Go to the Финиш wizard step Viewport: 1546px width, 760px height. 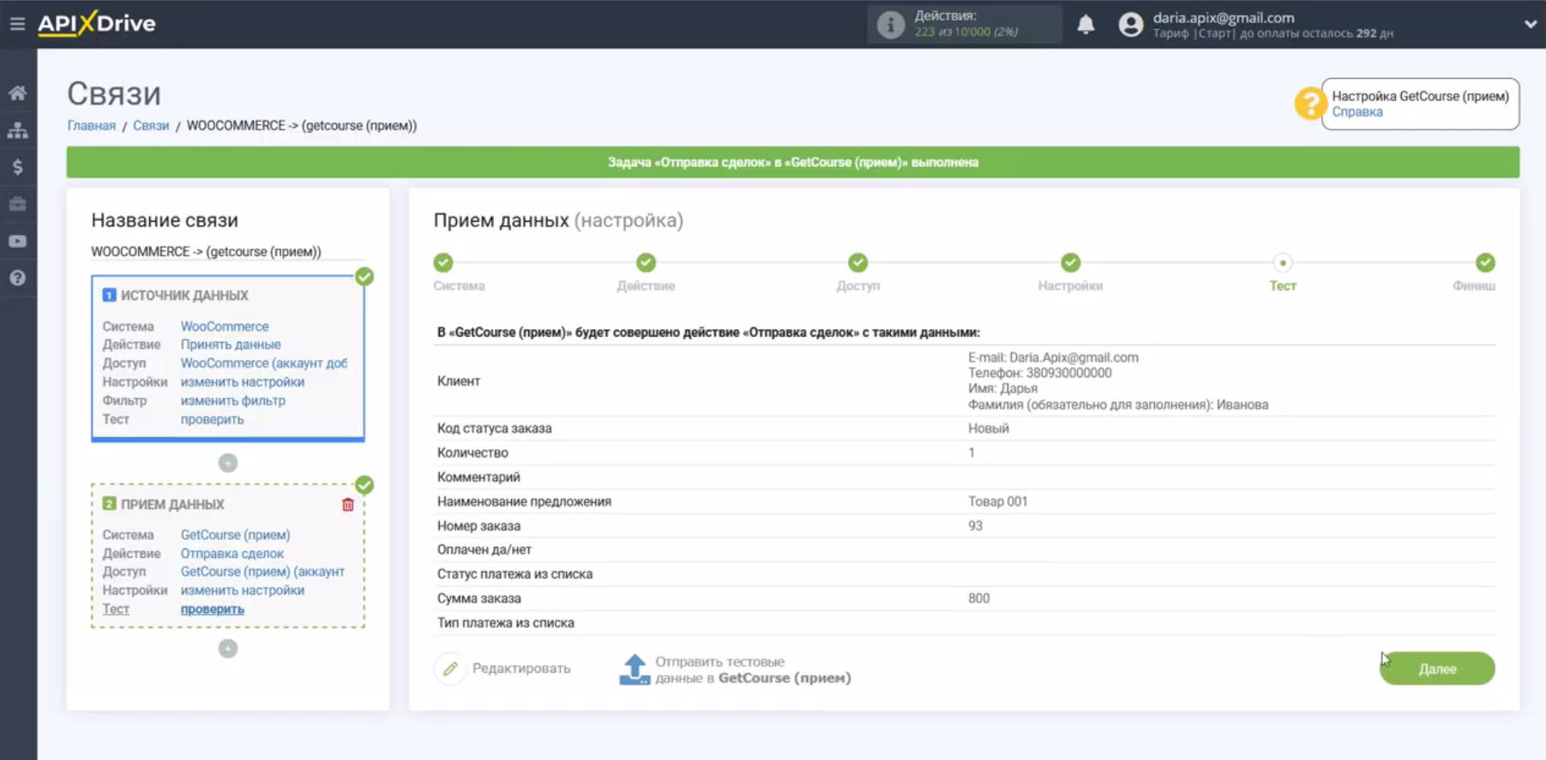pos(1485,263)
